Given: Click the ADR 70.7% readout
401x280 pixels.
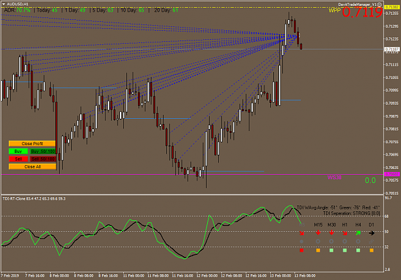Looking at the screenshot, I should pos(17,10).
